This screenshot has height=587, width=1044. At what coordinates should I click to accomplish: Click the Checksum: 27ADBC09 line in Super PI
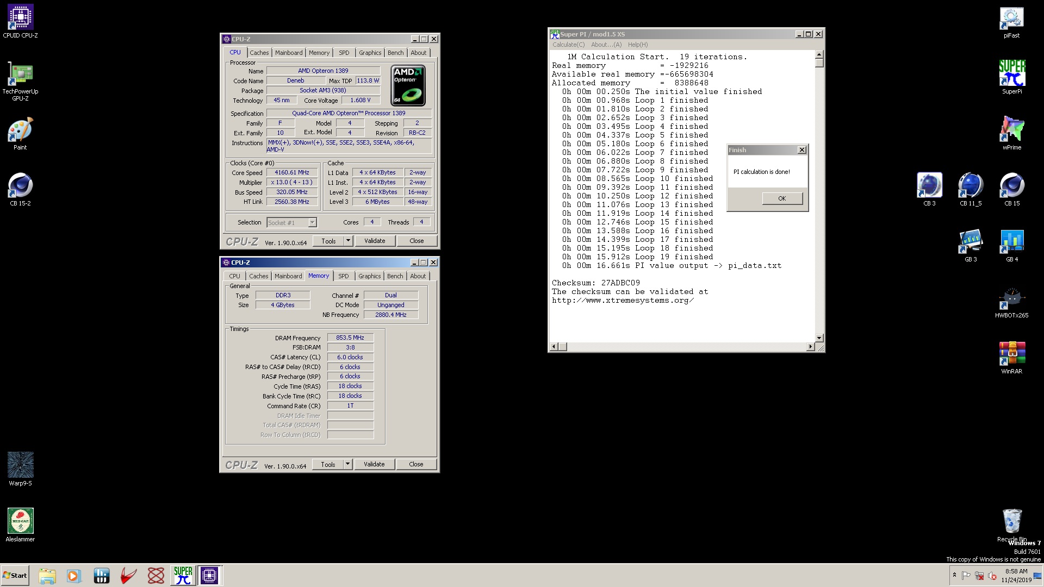(596, 283)
